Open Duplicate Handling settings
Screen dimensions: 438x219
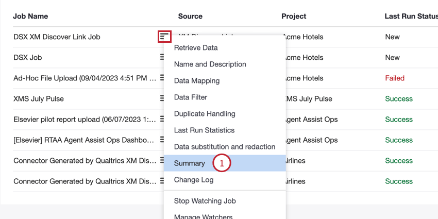coord(205,114)
